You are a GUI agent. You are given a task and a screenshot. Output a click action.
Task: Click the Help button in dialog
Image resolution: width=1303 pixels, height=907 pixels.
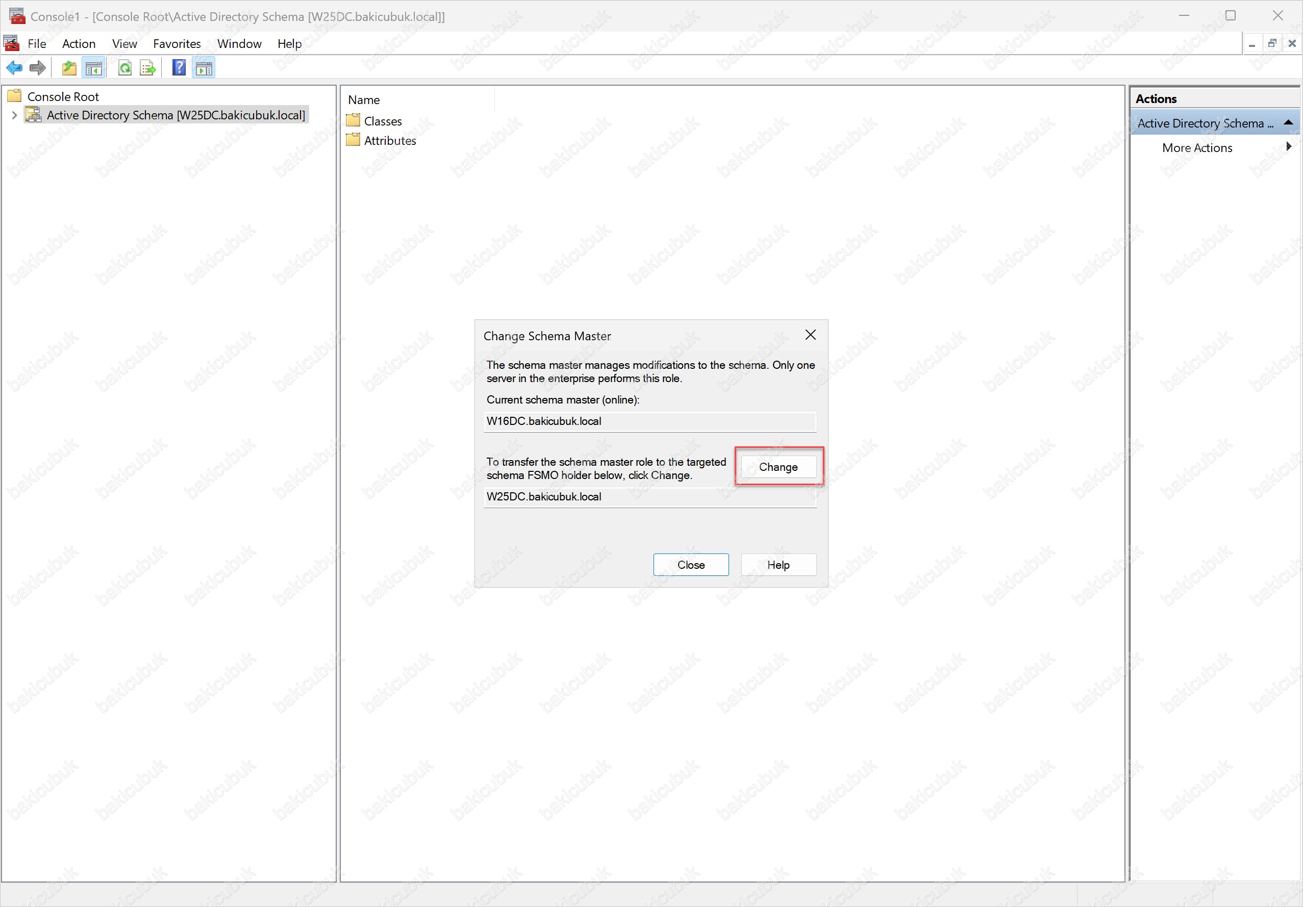[x=778, y=564]
